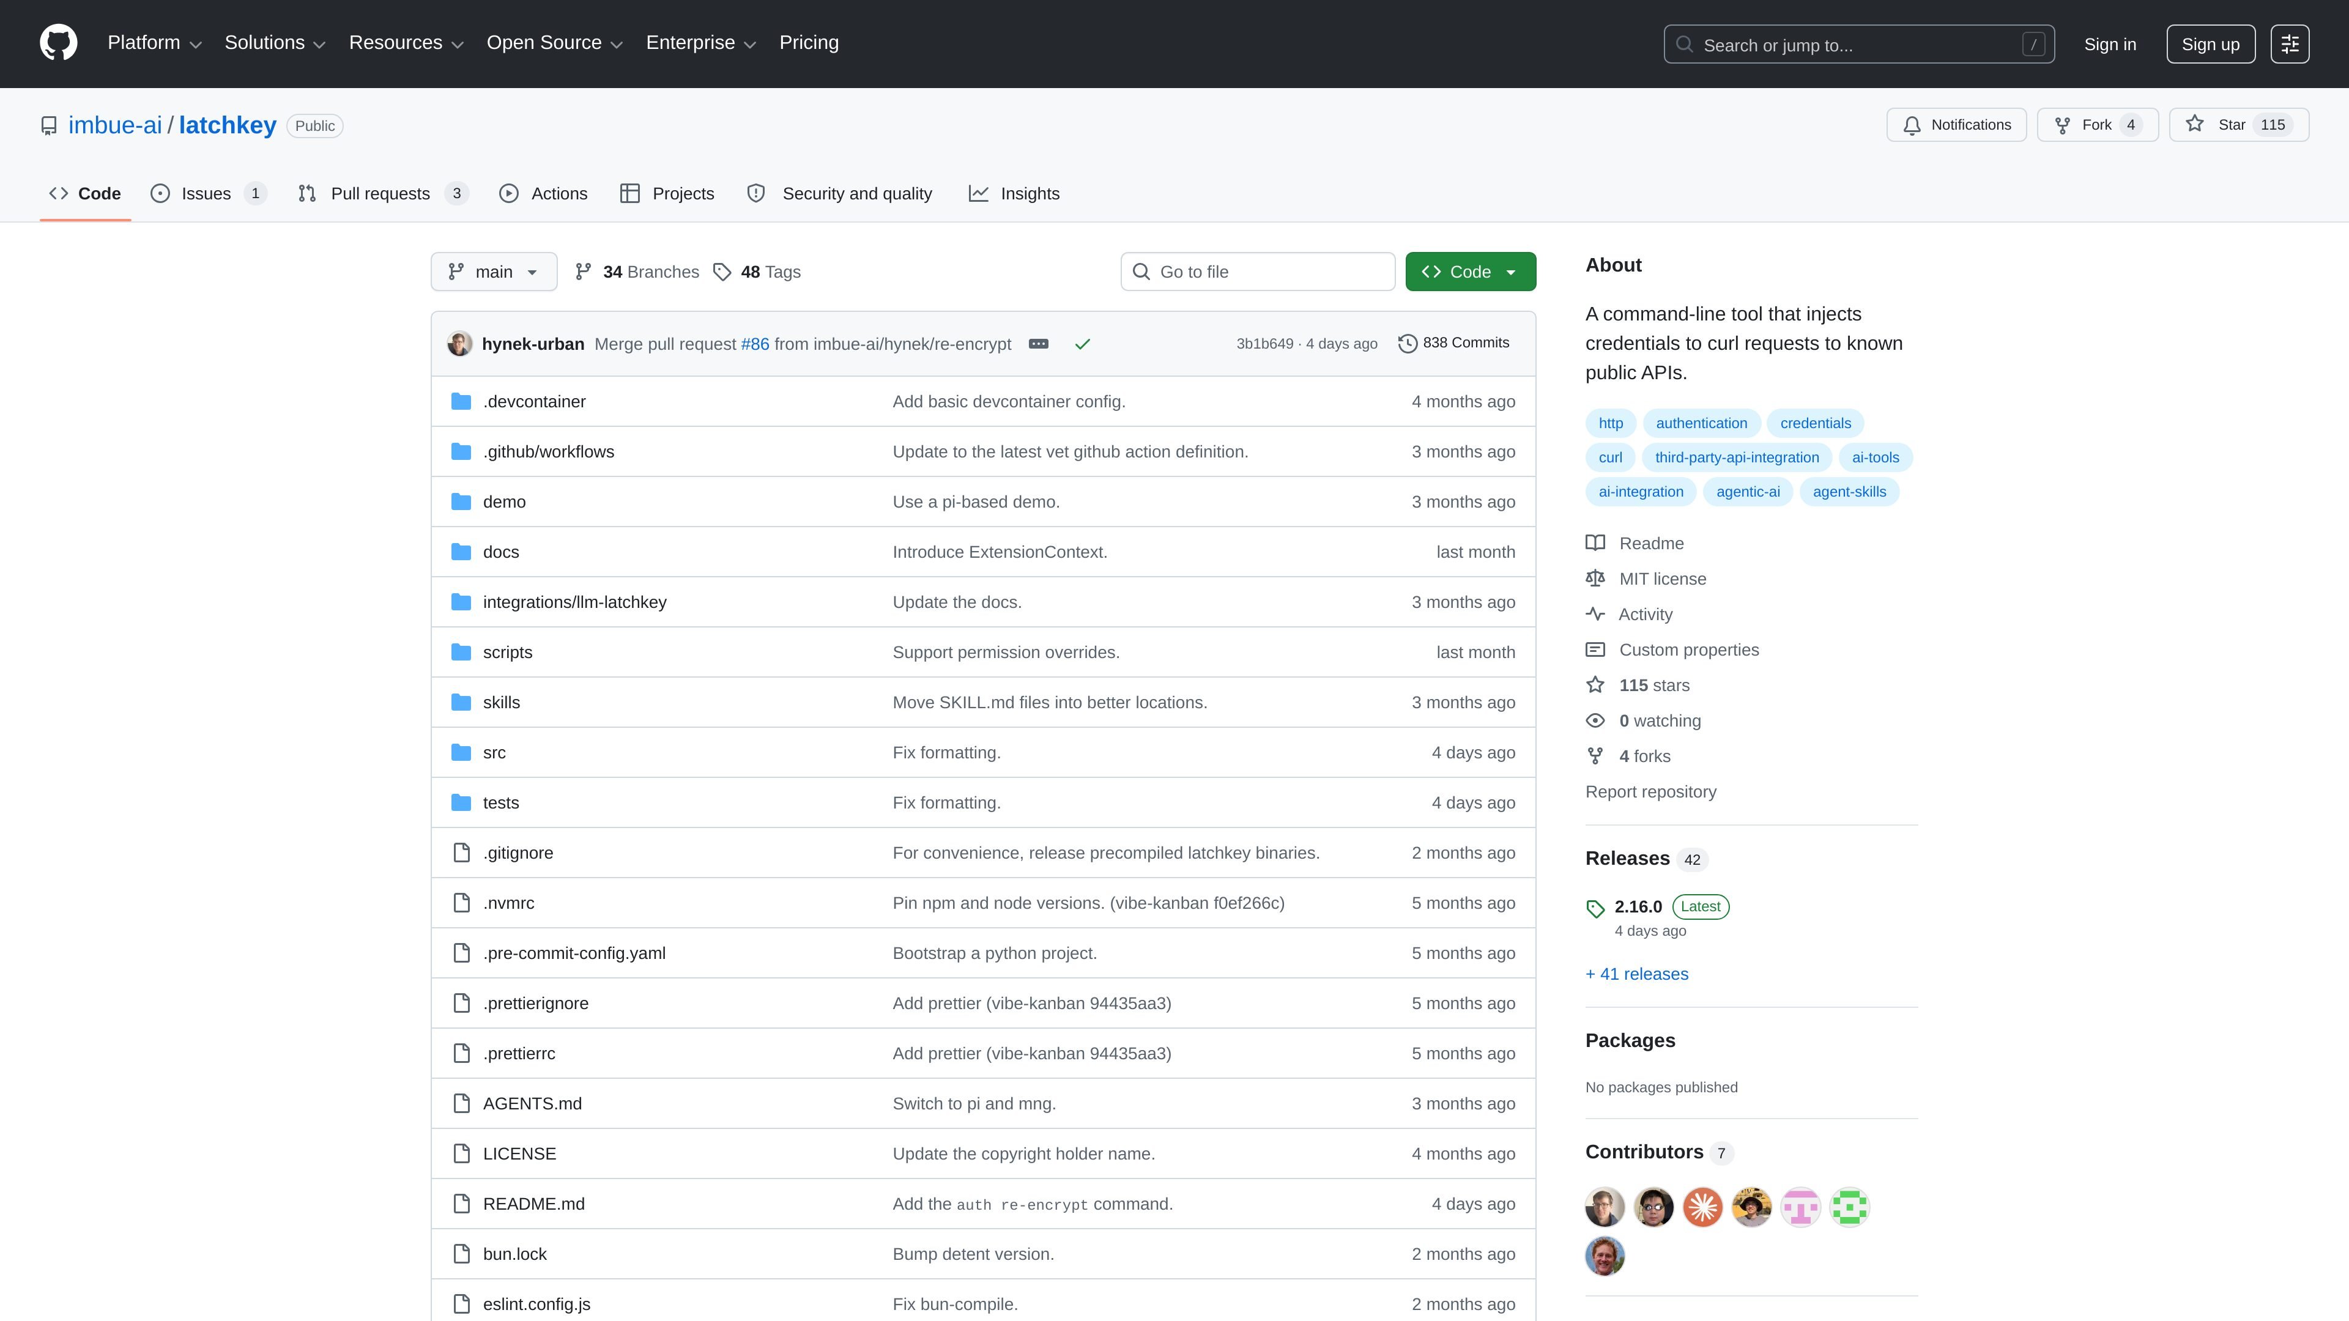Switch to the Projects tab

click(x=667, y=193)
